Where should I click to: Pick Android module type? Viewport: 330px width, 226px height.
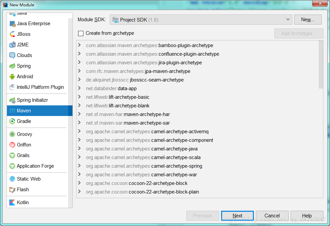[38, 77]
